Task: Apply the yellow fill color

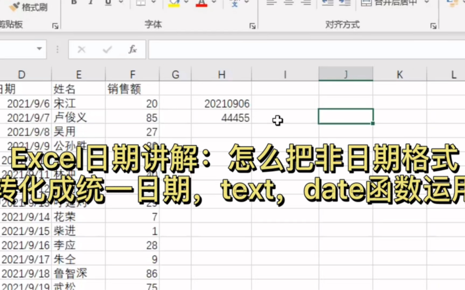Action: (174, 3)
